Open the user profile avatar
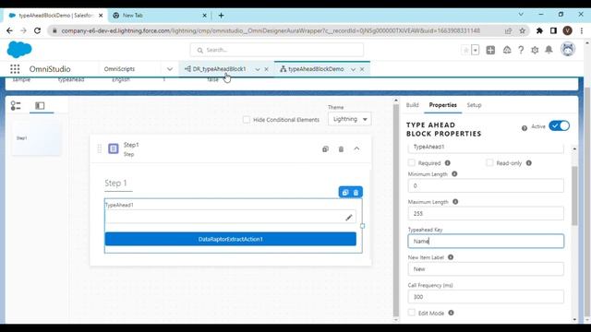The height and width of the screenshot is (332, 591). point(568,49)
